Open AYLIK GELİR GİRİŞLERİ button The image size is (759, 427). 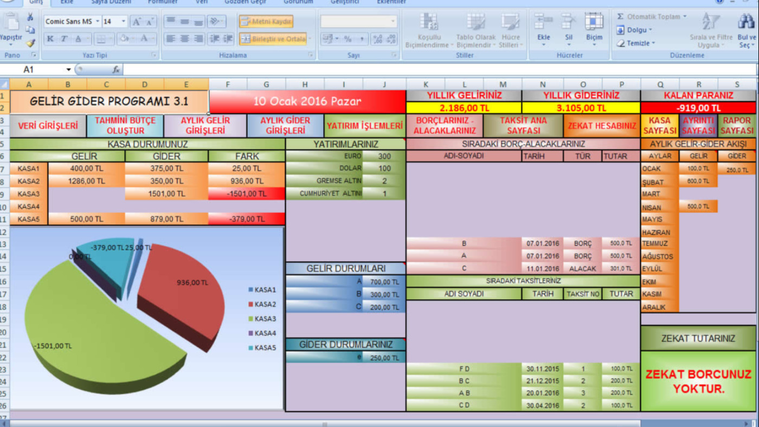[x=205, y=126]
